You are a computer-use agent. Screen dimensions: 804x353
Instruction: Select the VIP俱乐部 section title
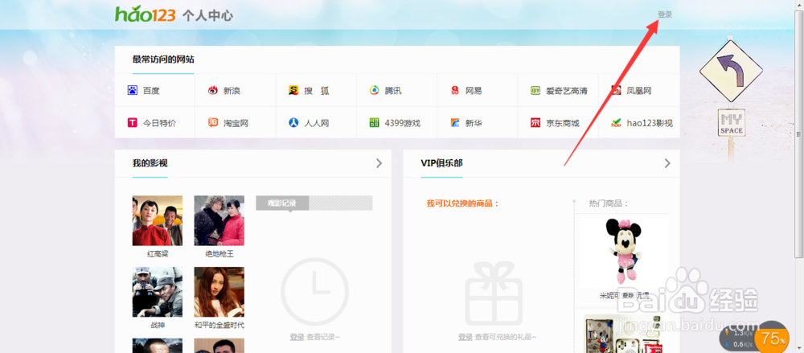(x=441, y=163)
